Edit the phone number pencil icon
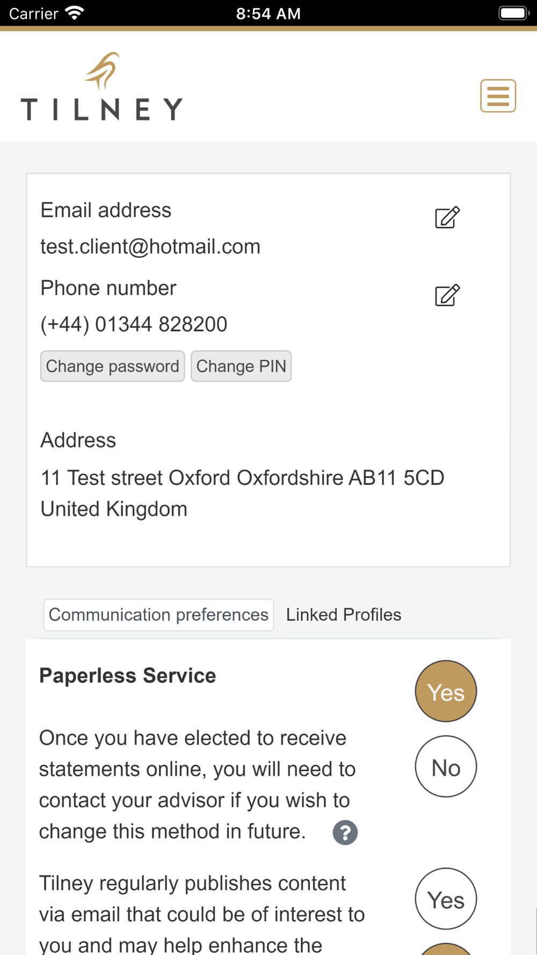Image resolution: width=537 pixels, height=955 pixels. [x=447, y=295]
